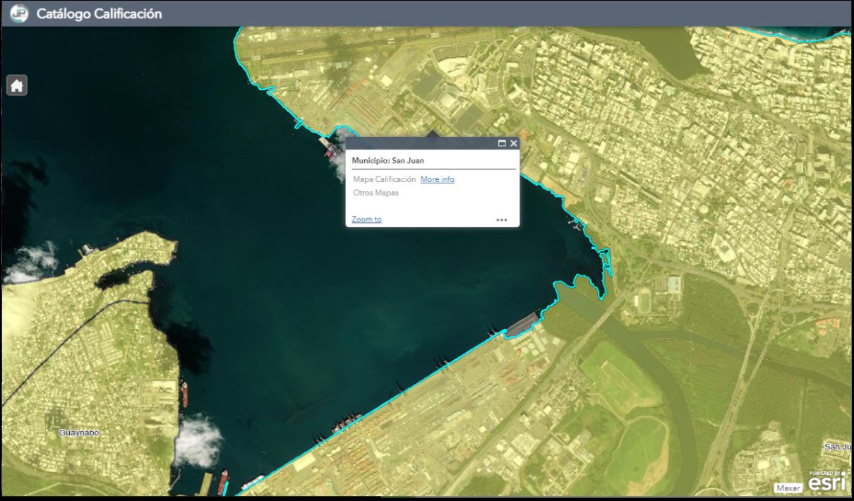Open the popup three-dots actions menu
Screen dimensions: 854x501
pos(501,219)
